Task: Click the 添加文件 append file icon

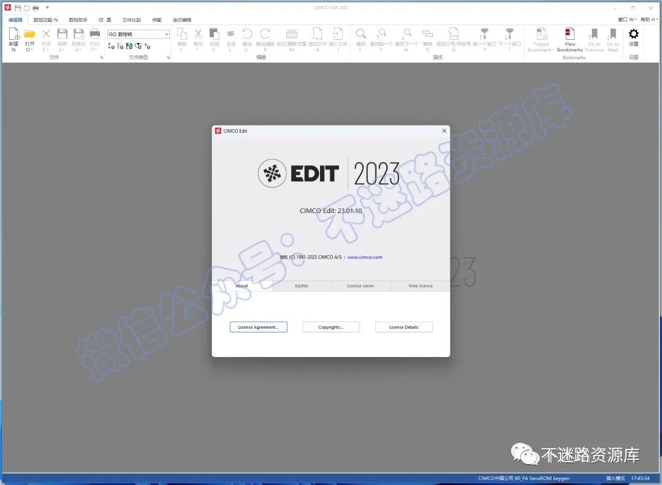Action: pos(317,34)
